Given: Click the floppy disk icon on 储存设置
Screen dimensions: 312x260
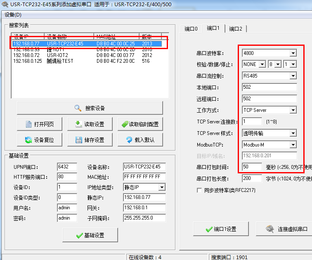Looking at the screenshot, I should pos(79,140).
